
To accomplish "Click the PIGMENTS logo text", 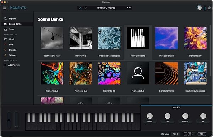I will coord(18,8).
